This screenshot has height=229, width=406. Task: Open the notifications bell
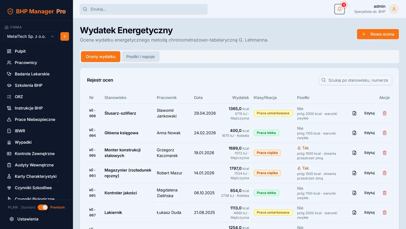pos(339,9)
